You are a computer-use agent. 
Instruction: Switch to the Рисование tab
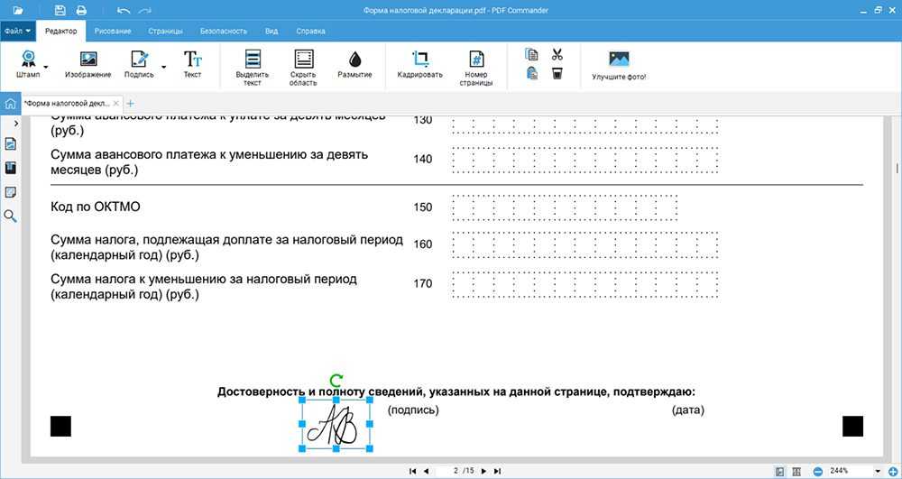point(112,31)
